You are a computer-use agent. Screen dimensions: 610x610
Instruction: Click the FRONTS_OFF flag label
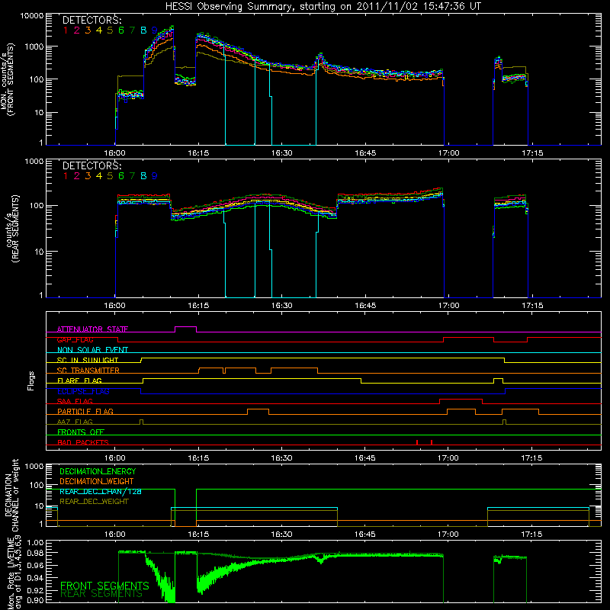pyautogui.click(x=81, y=432)
